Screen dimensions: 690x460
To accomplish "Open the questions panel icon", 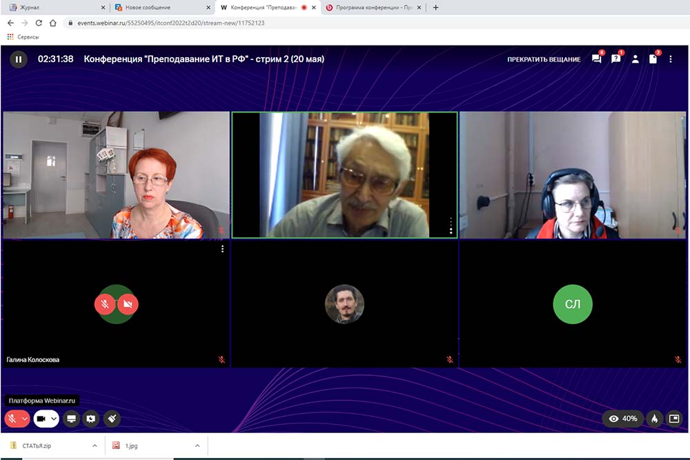I will pyautogui.click(x=615, y=59).
